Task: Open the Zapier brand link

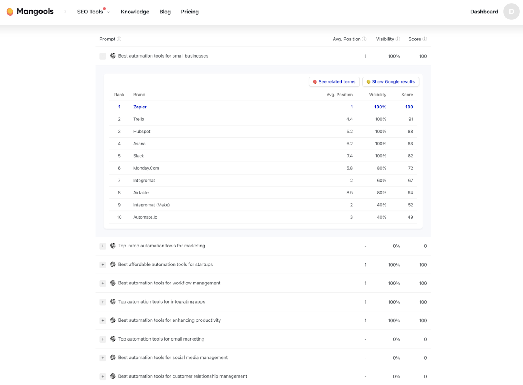Action: coord(140,107)
